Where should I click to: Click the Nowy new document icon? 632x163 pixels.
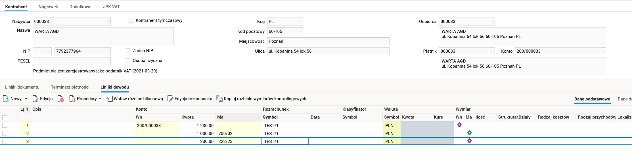(6, 99)
